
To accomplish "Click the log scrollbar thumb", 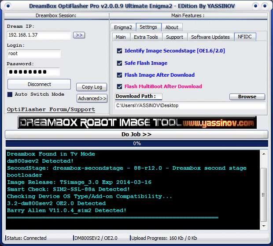I will [264, 195].
